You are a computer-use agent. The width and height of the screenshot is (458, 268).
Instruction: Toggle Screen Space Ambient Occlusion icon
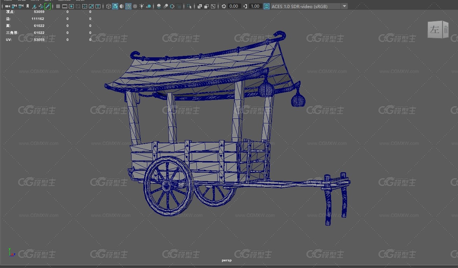tap(159, 6)
